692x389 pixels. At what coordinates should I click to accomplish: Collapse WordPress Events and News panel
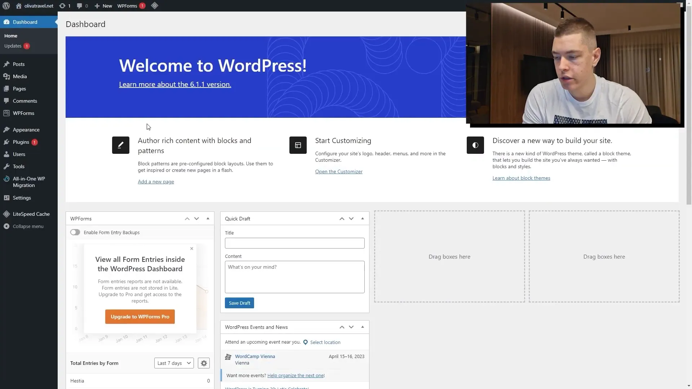pyautogui.click(x=363, y=327)
